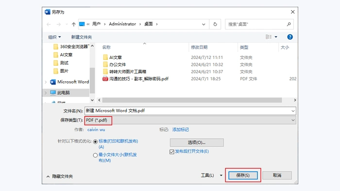Click the PC icon in address bar

(x=82, y=24)
